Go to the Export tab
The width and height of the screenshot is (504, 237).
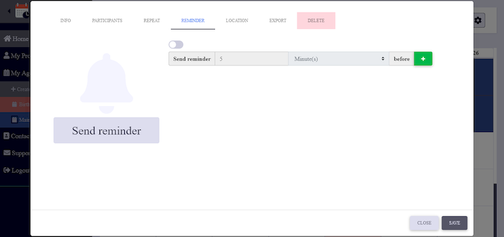point(278,21)
